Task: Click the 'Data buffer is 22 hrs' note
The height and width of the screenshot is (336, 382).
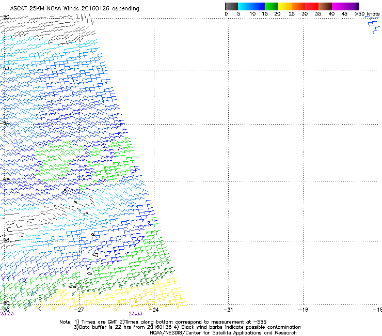Action: [x=187, y=327]
